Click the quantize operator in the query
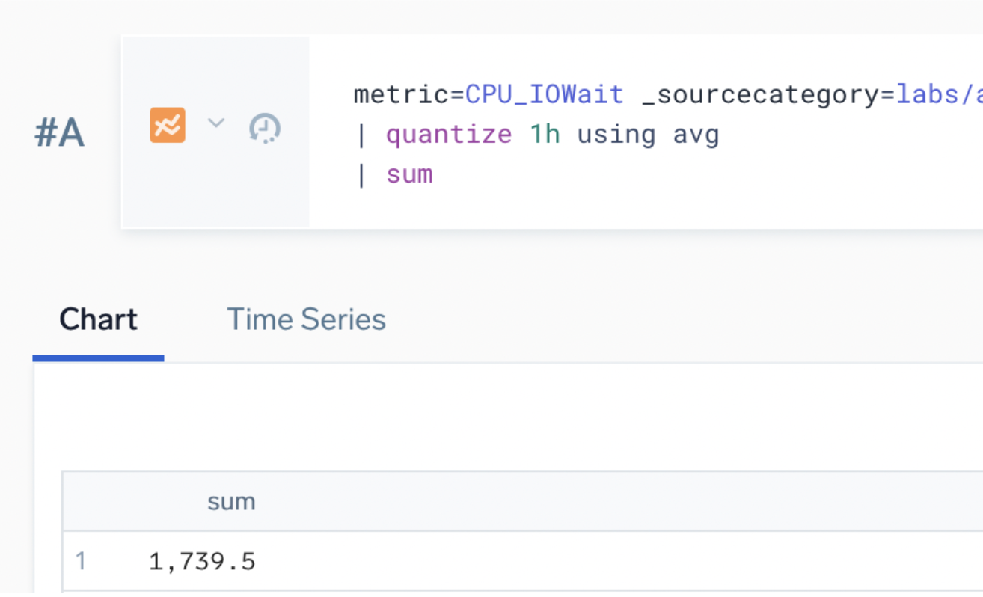This screenshot has height=597, width=983. click(x=447, y=134)
